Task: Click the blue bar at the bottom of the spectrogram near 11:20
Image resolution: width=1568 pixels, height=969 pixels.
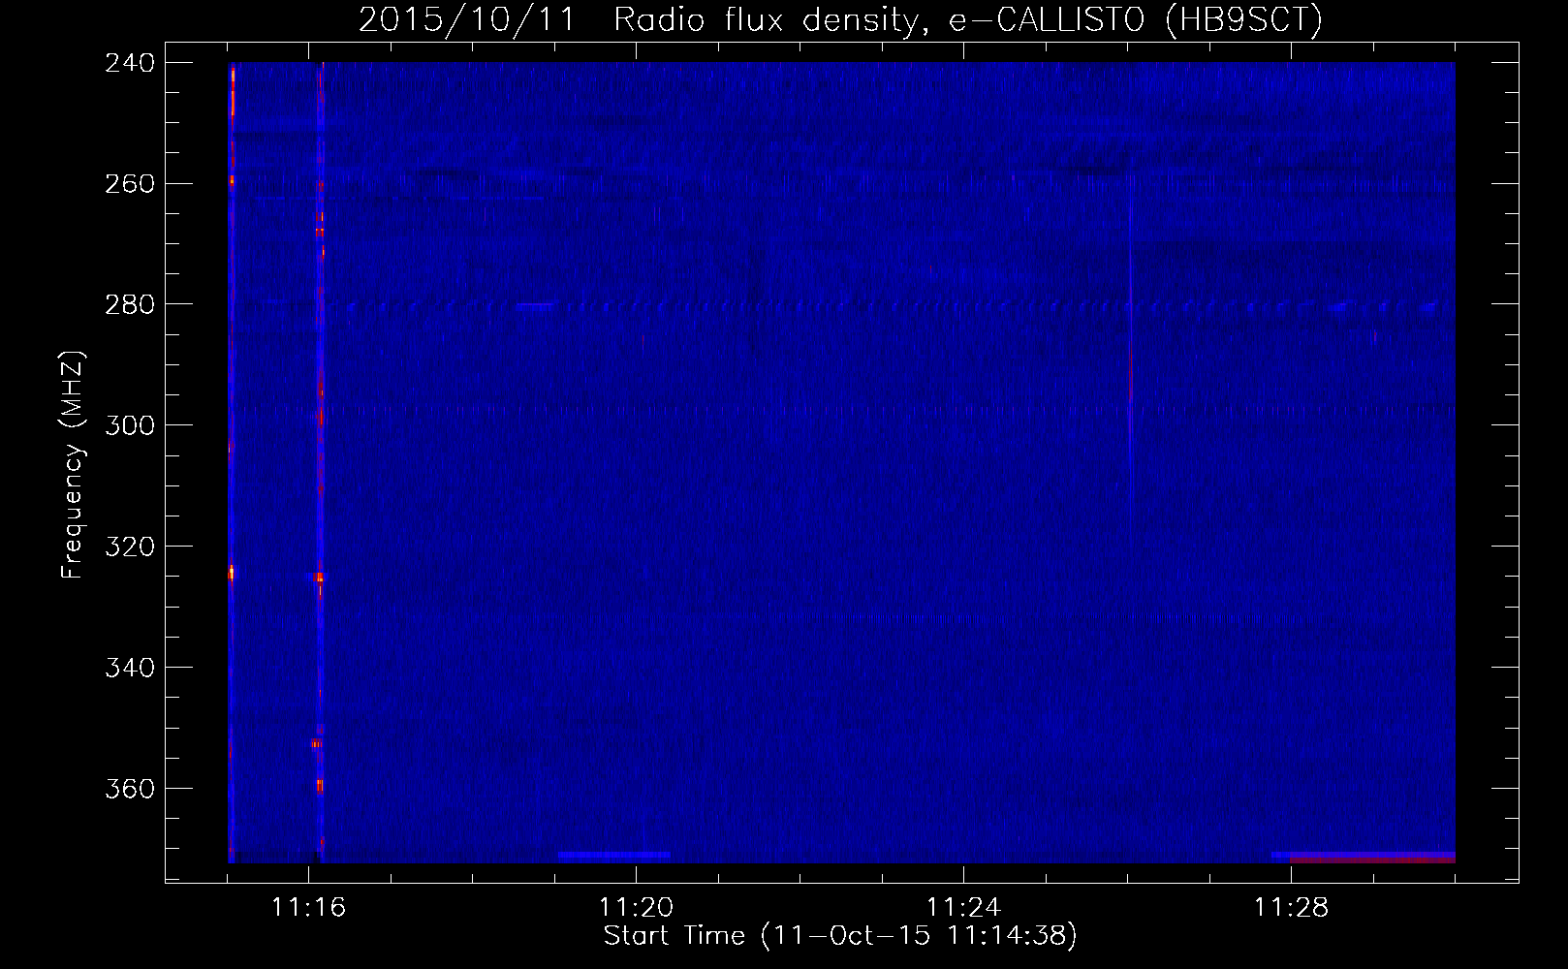Action: [613, 856]
